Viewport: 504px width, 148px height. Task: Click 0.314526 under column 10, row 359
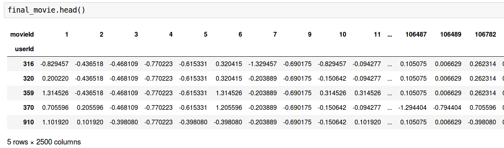[x=333, y=93]
